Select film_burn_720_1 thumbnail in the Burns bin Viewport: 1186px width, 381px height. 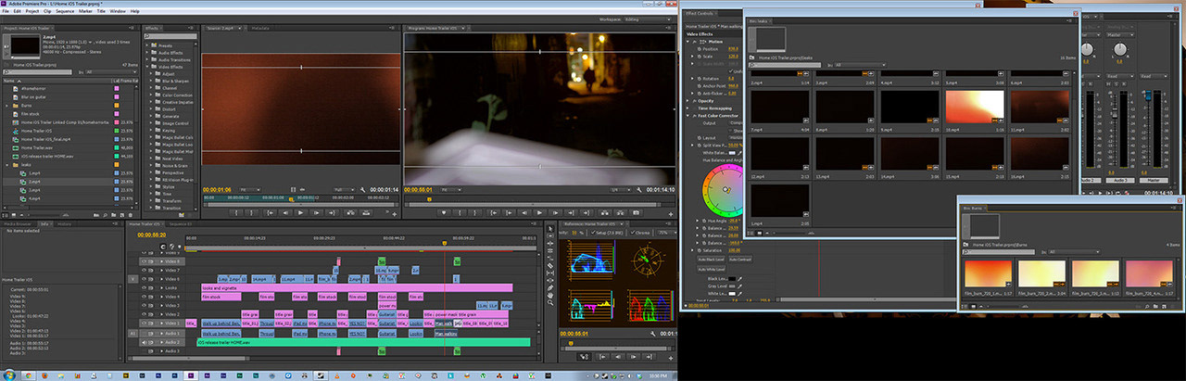coord(988,273)
